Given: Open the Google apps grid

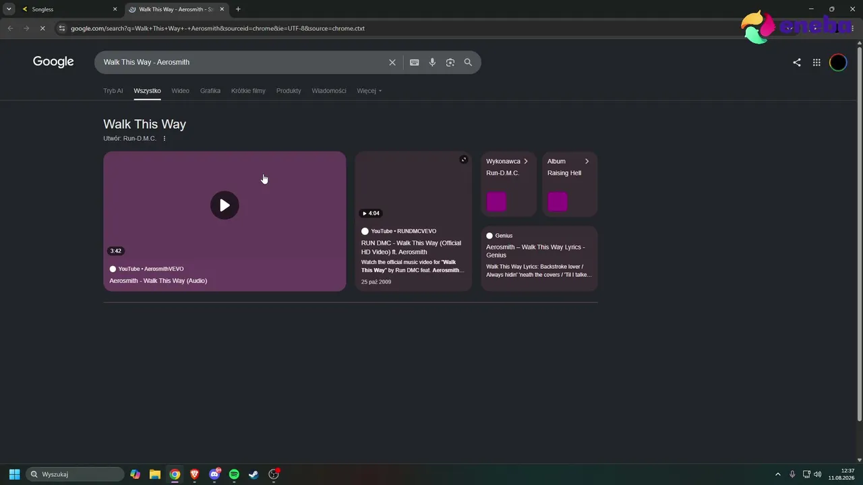Looking at the screenshot, I should (816, 63).
